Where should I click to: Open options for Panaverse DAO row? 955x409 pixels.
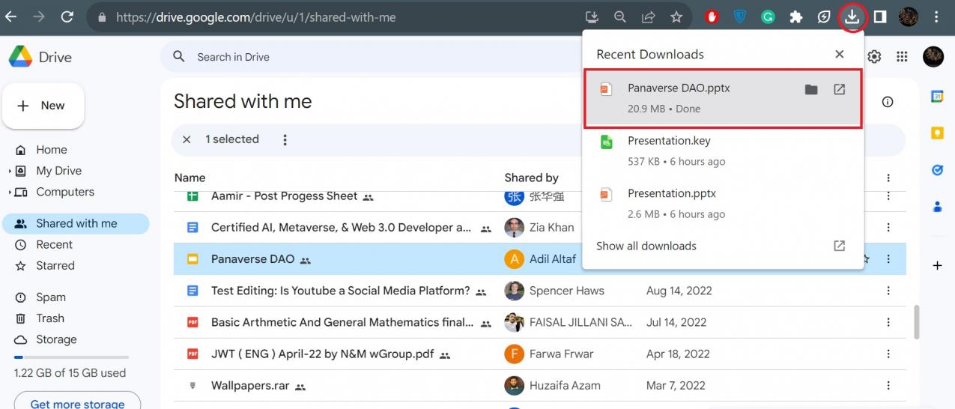click(x=888, y=259)
